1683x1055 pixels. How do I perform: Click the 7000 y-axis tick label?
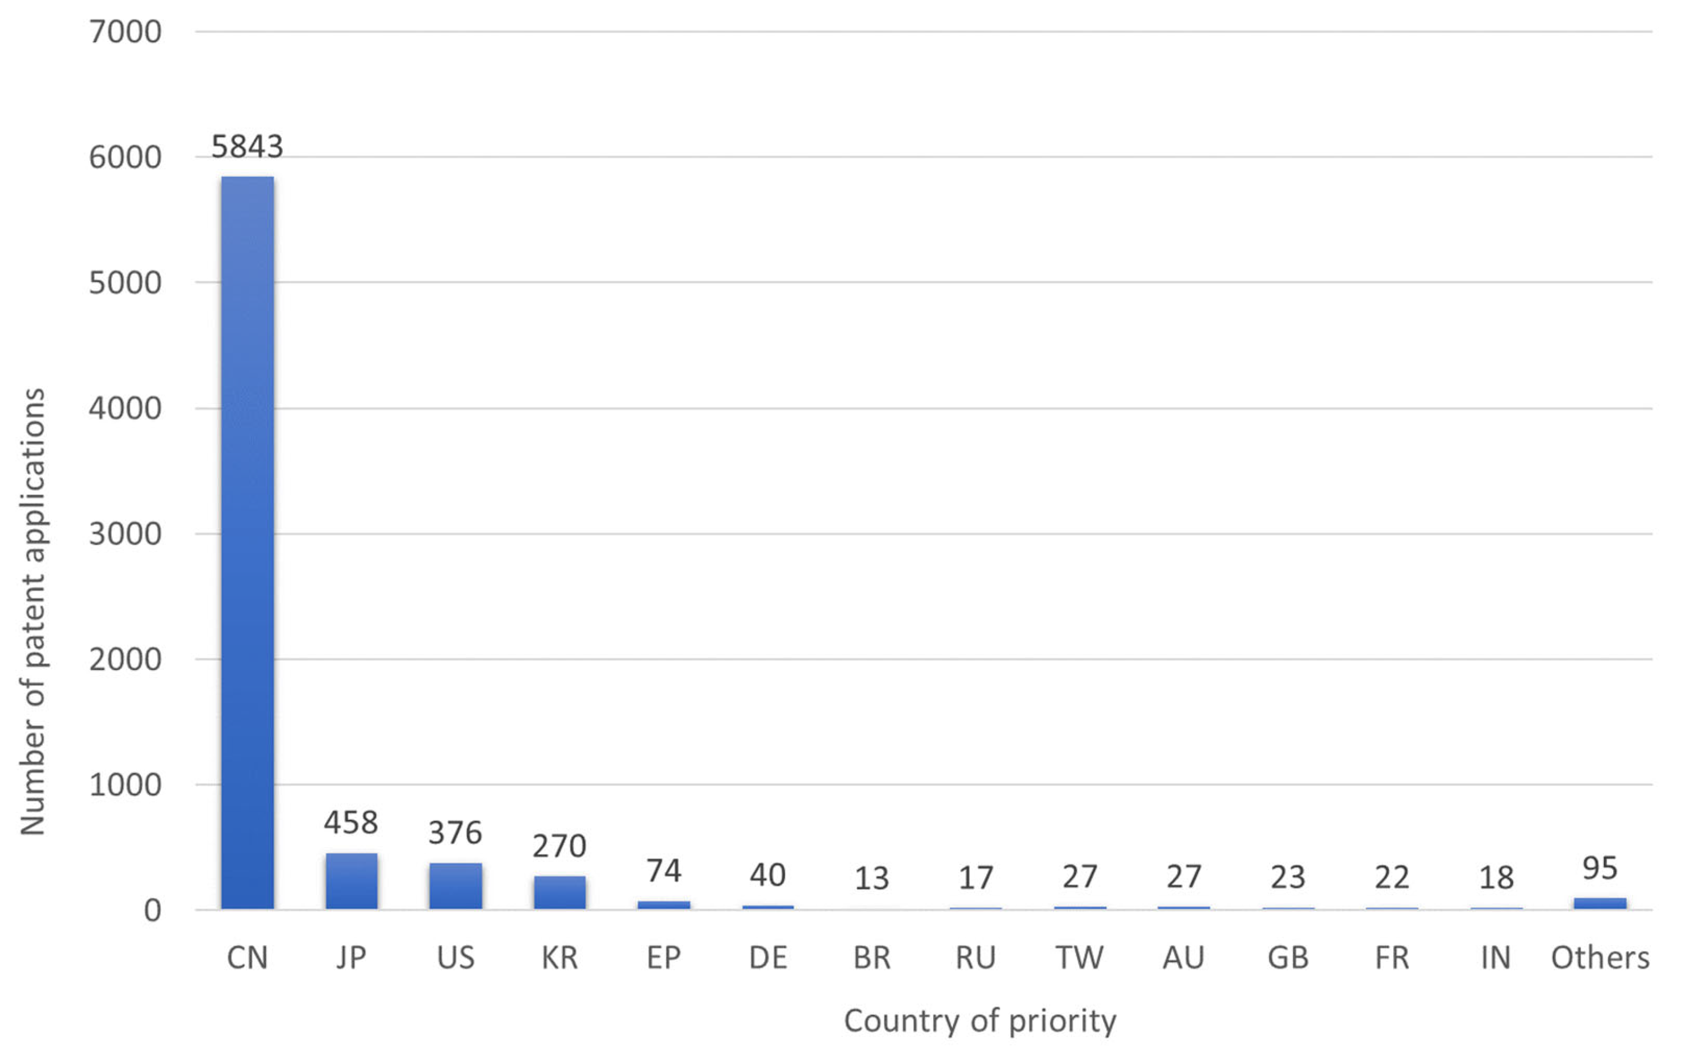point(125,32)
